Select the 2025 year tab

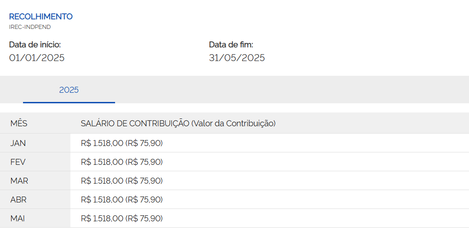click(x=69, y=90)
